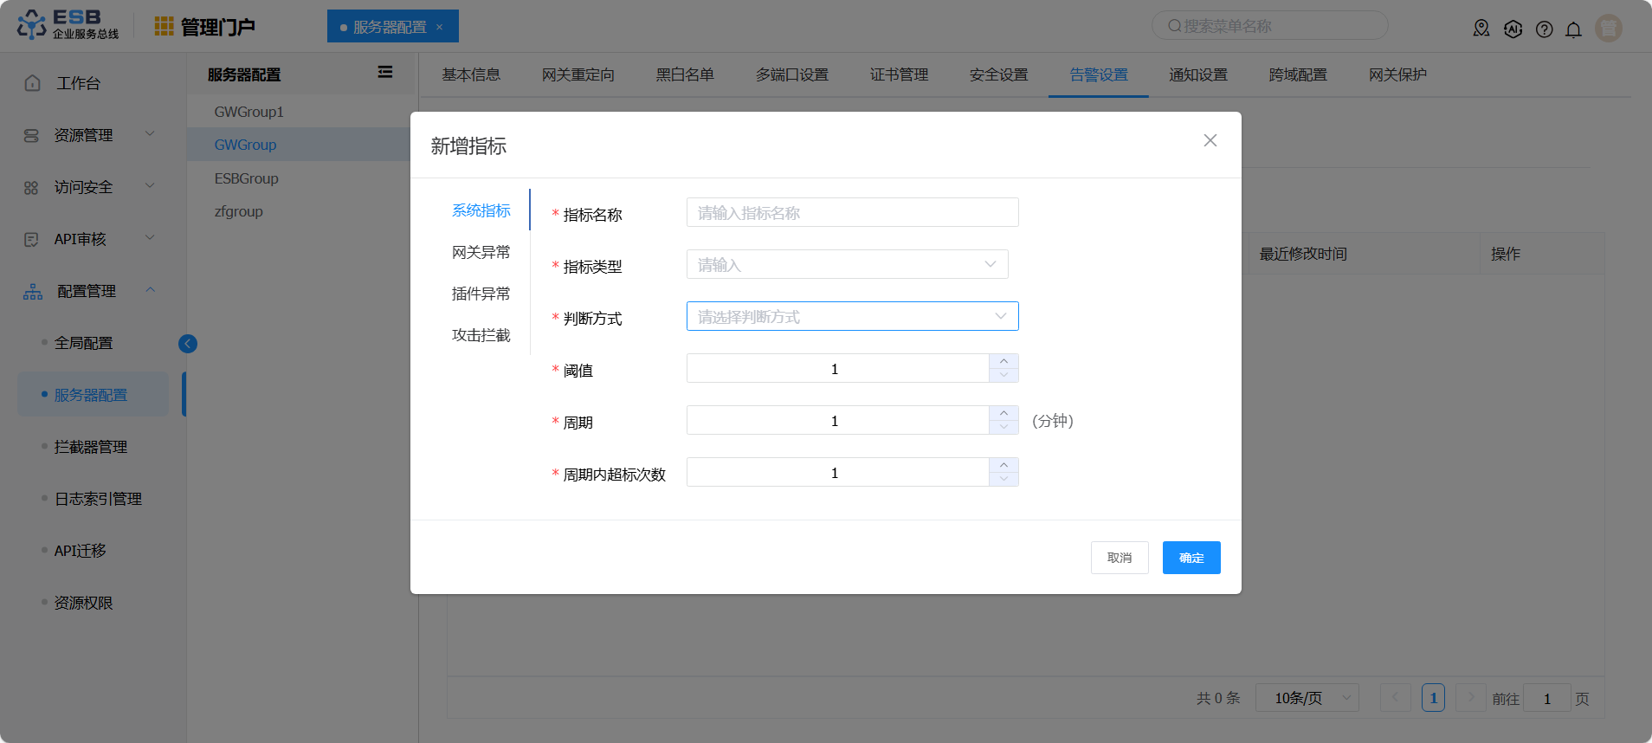The width and height of the screenshot is (1652, 743).
Task: Click the 指标名称 input field
Action: click(852, 213)
